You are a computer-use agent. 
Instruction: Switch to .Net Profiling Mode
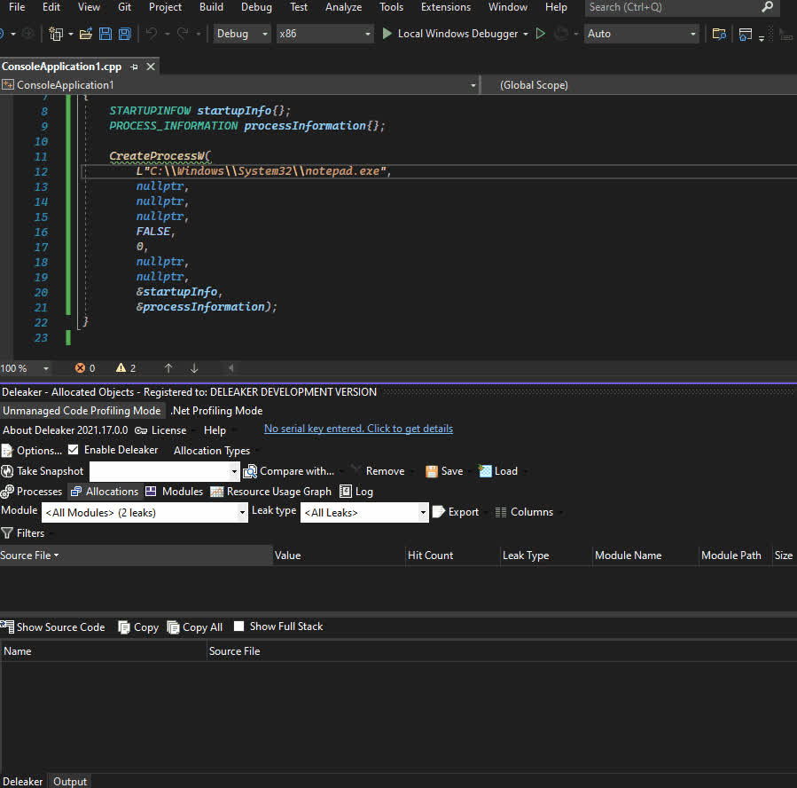click(216, 411)
